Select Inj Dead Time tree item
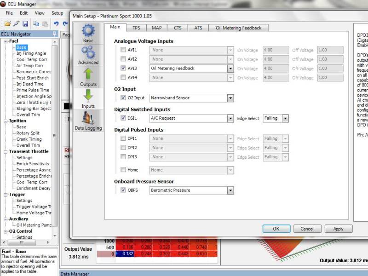Screen dimensions: 368x276 click(x=30, y=84)
